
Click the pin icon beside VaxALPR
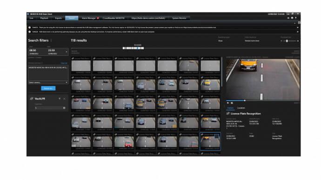[60, 99]
